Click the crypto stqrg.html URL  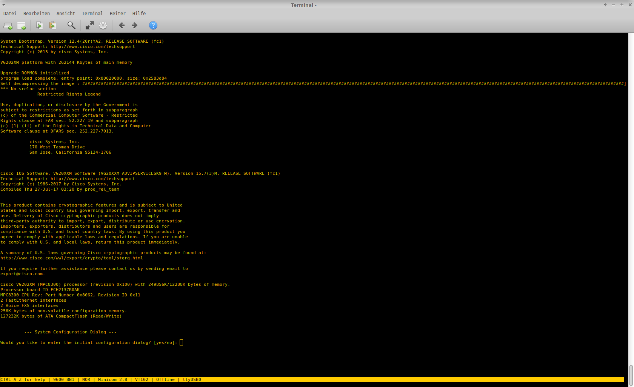72,258
